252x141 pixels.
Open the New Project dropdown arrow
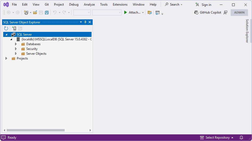(x=31, y=12)
